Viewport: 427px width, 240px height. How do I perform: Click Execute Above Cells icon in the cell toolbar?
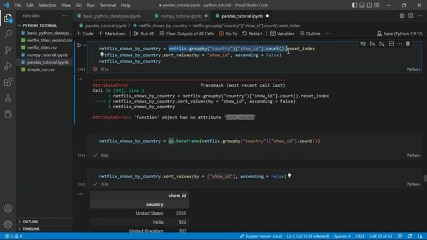(x=372, y=44)
